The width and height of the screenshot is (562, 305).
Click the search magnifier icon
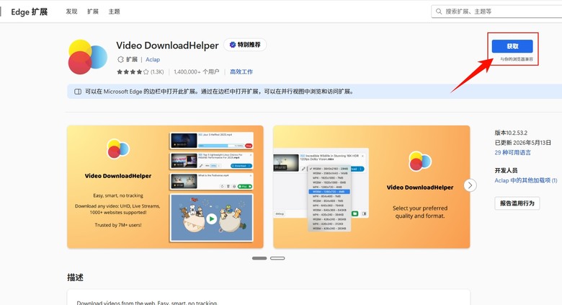439,12
